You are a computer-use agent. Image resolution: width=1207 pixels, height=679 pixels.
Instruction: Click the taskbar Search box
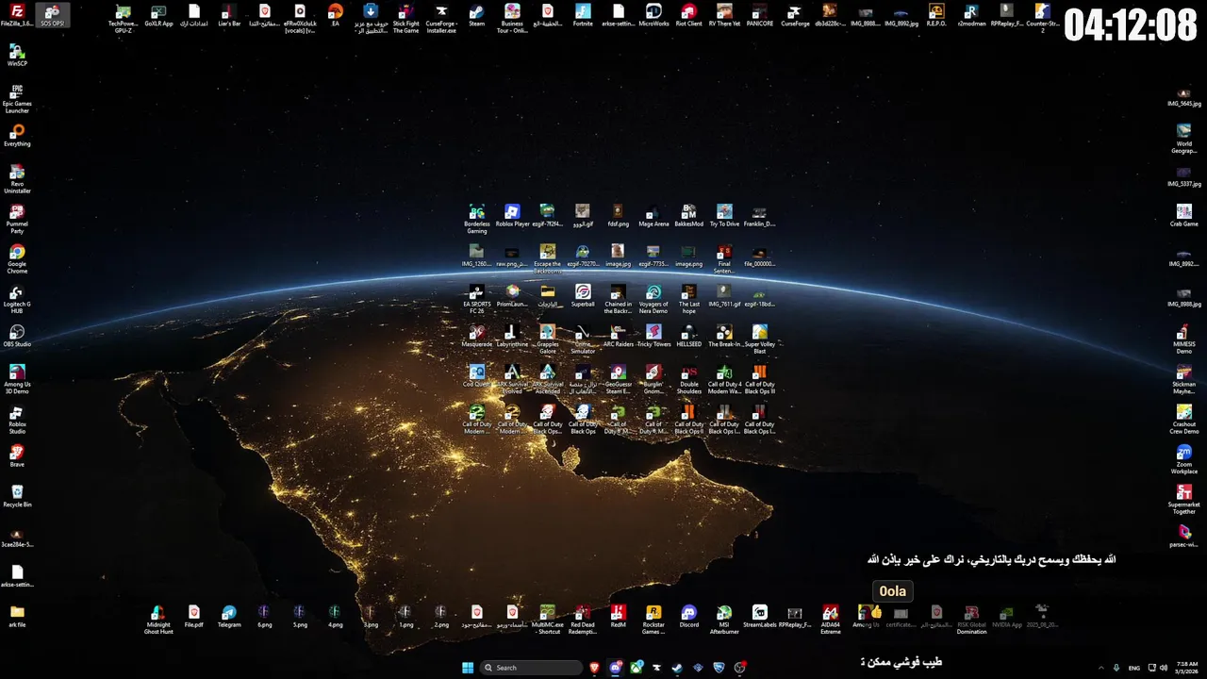(531, 668)
